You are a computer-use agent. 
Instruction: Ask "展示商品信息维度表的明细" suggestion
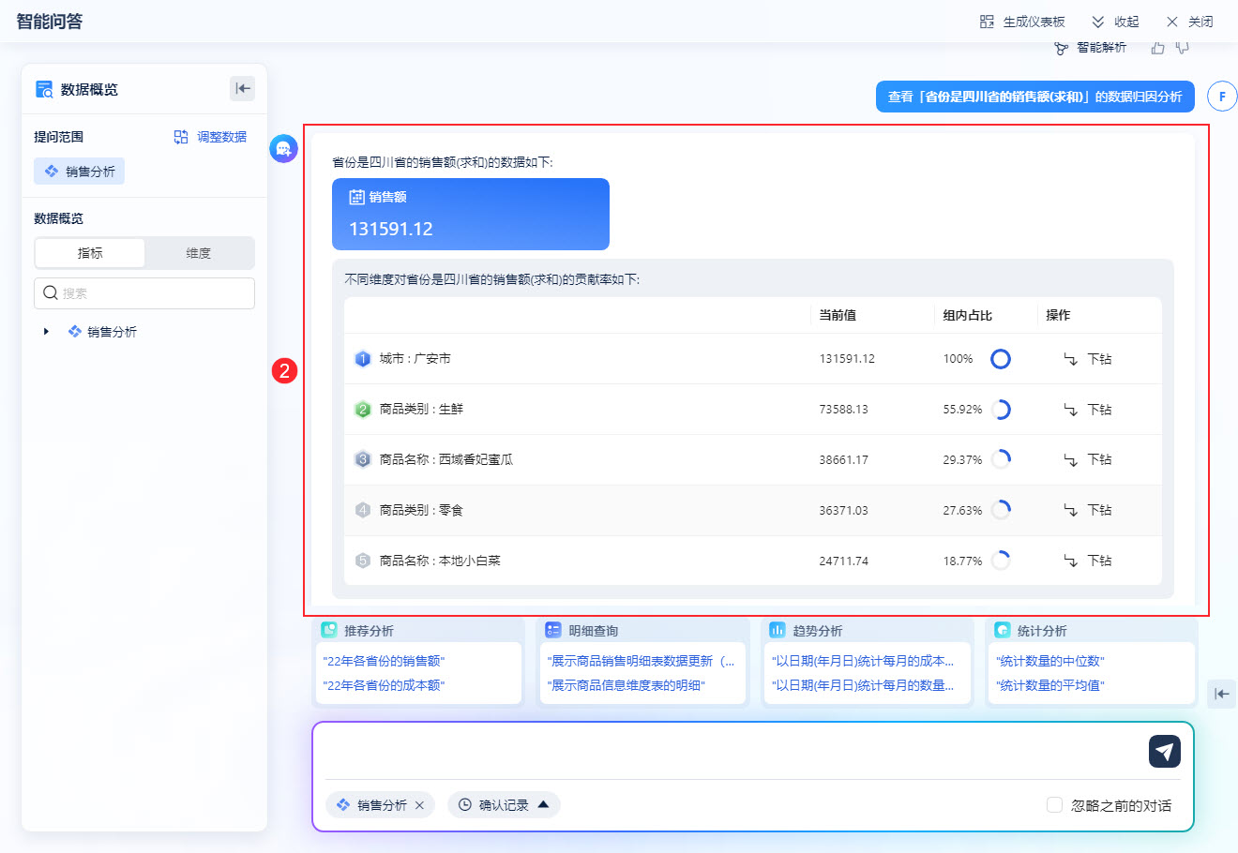[626, 686]
